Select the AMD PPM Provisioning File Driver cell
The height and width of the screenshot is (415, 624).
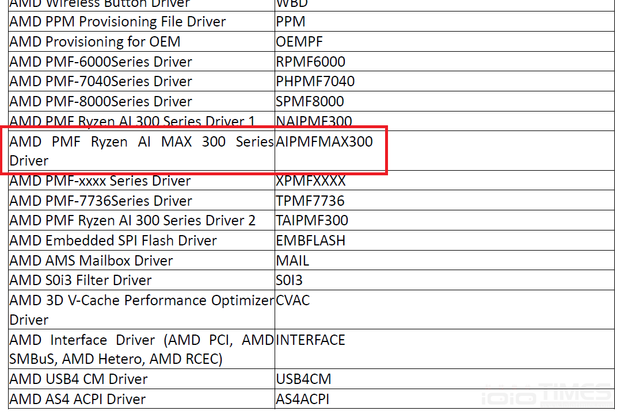tap(141, 21)
